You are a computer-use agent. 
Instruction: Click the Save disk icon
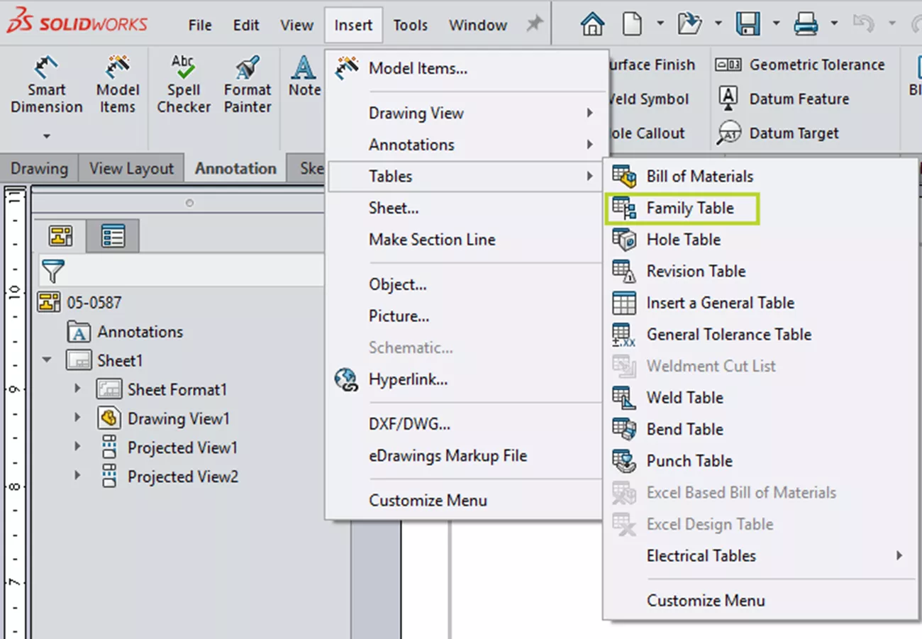748,25
